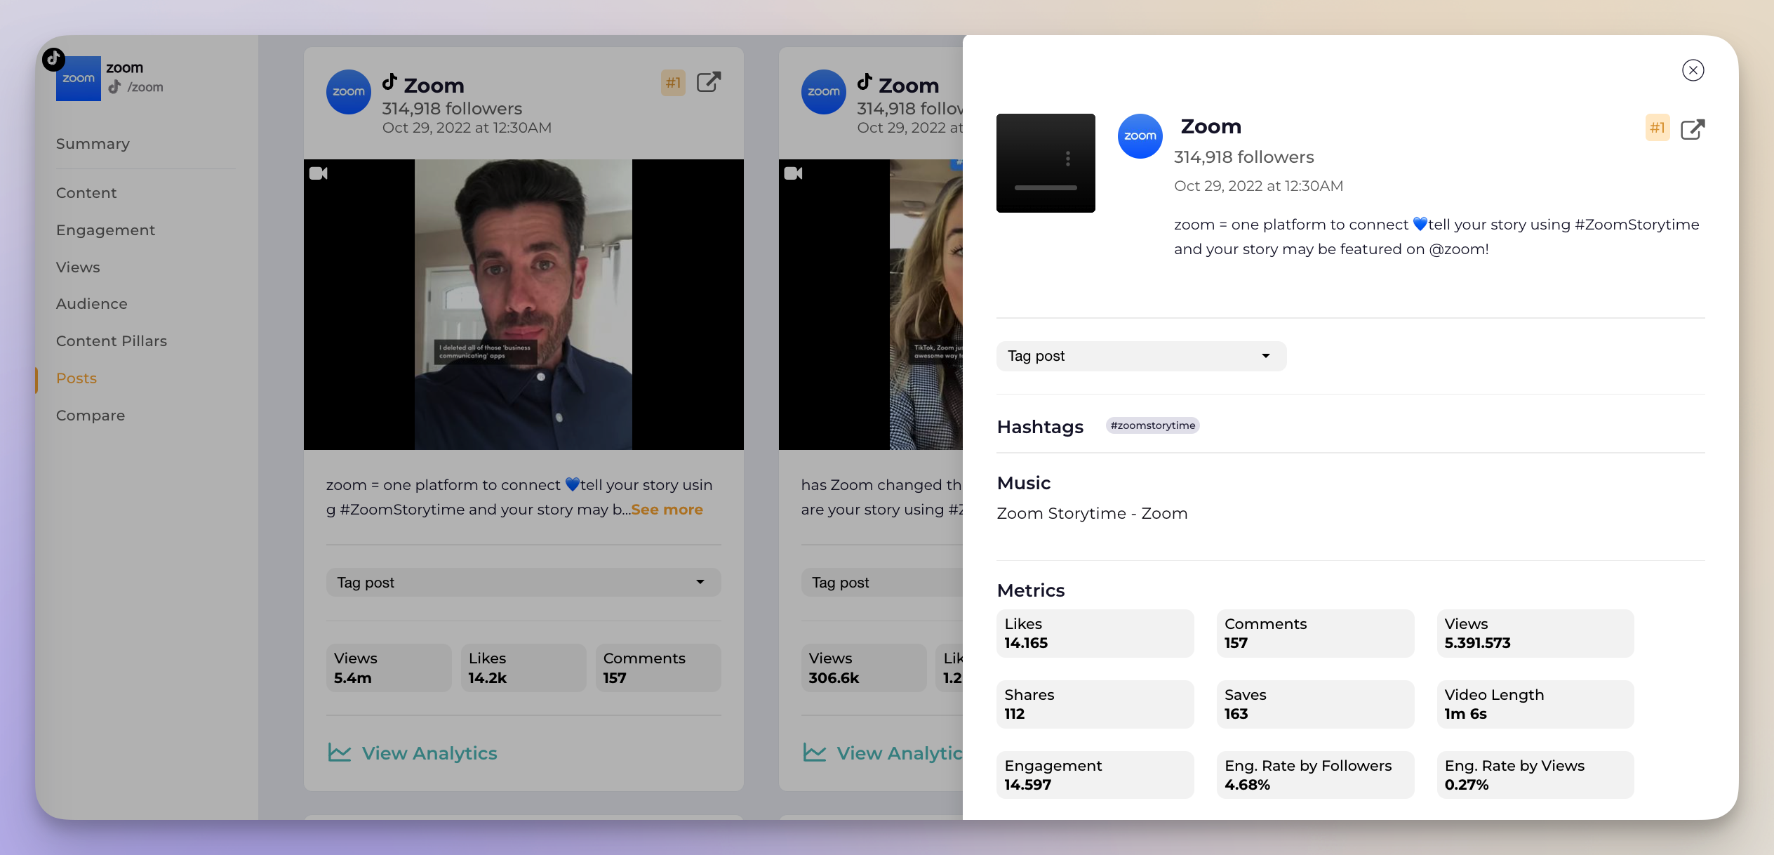Click the Engagement 14.597 metric card
The height and width of the screenshot is (855, 1774).
tap(1095, 775)
